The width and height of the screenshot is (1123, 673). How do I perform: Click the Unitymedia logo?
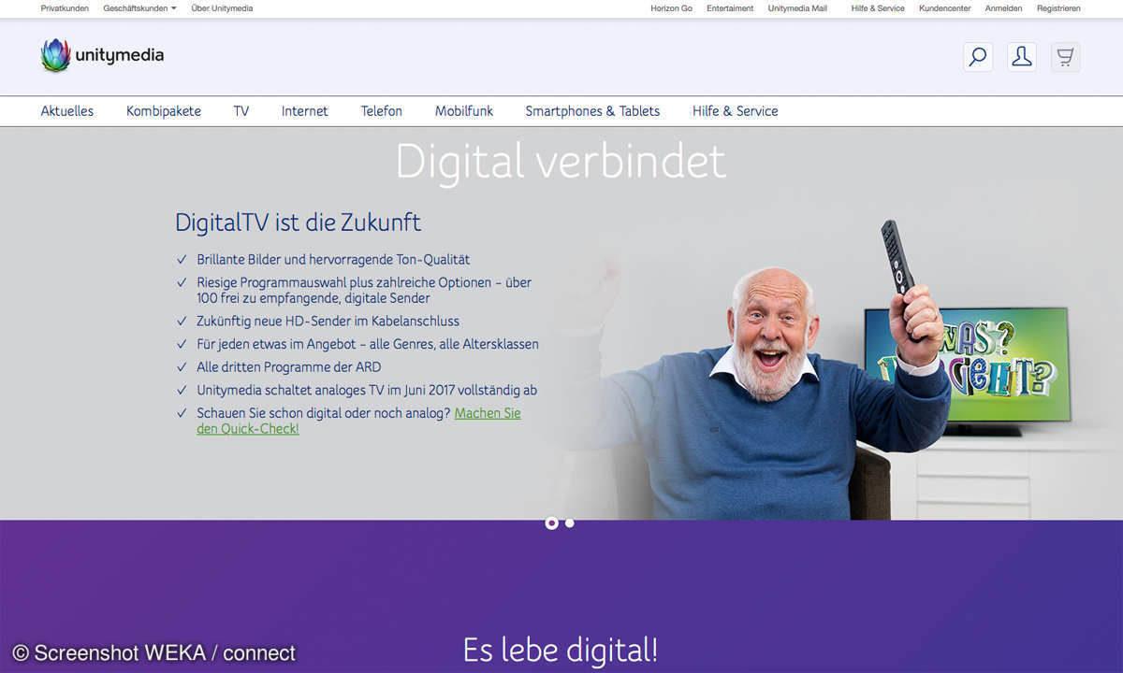pos(103,55)
